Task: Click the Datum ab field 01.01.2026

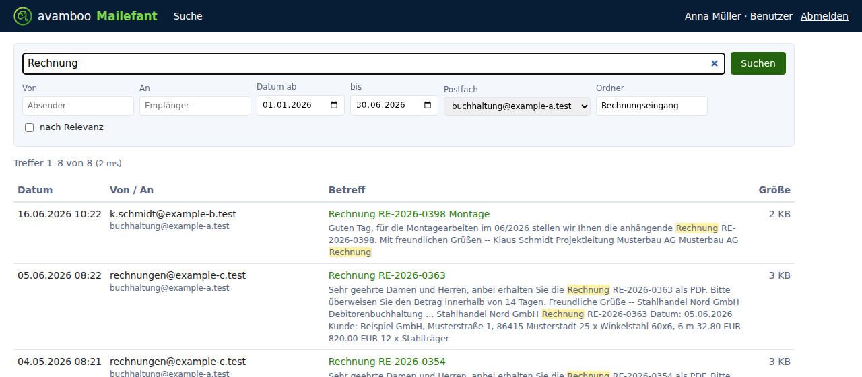Action: point(300,105)
